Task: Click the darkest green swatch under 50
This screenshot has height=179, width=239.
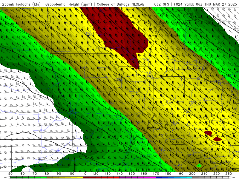Action: [x=13, y=178]
